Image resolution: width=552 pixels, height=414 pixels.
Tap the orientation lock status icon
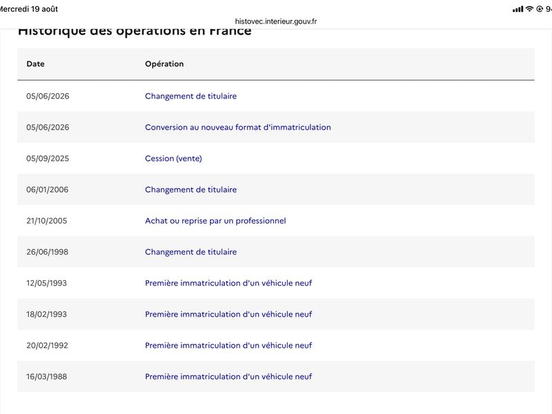click(540, 9)
